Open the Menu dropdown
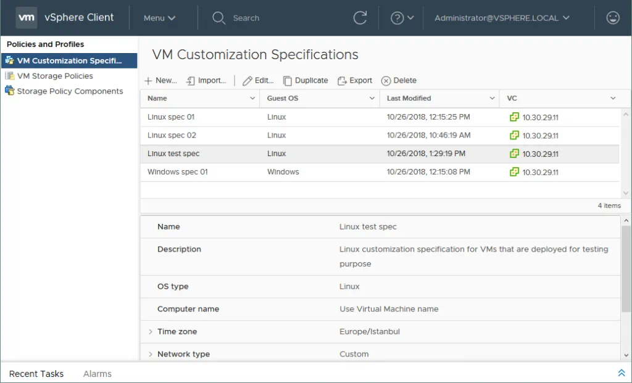Screen dimensions: 632x383 point(159,18)
